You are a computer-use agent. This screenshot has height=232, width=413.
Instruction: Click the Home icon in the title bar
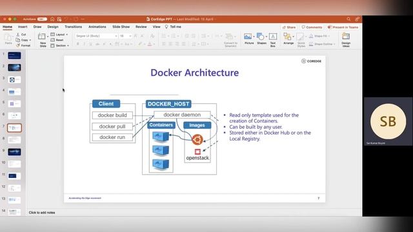click(52, 19)
